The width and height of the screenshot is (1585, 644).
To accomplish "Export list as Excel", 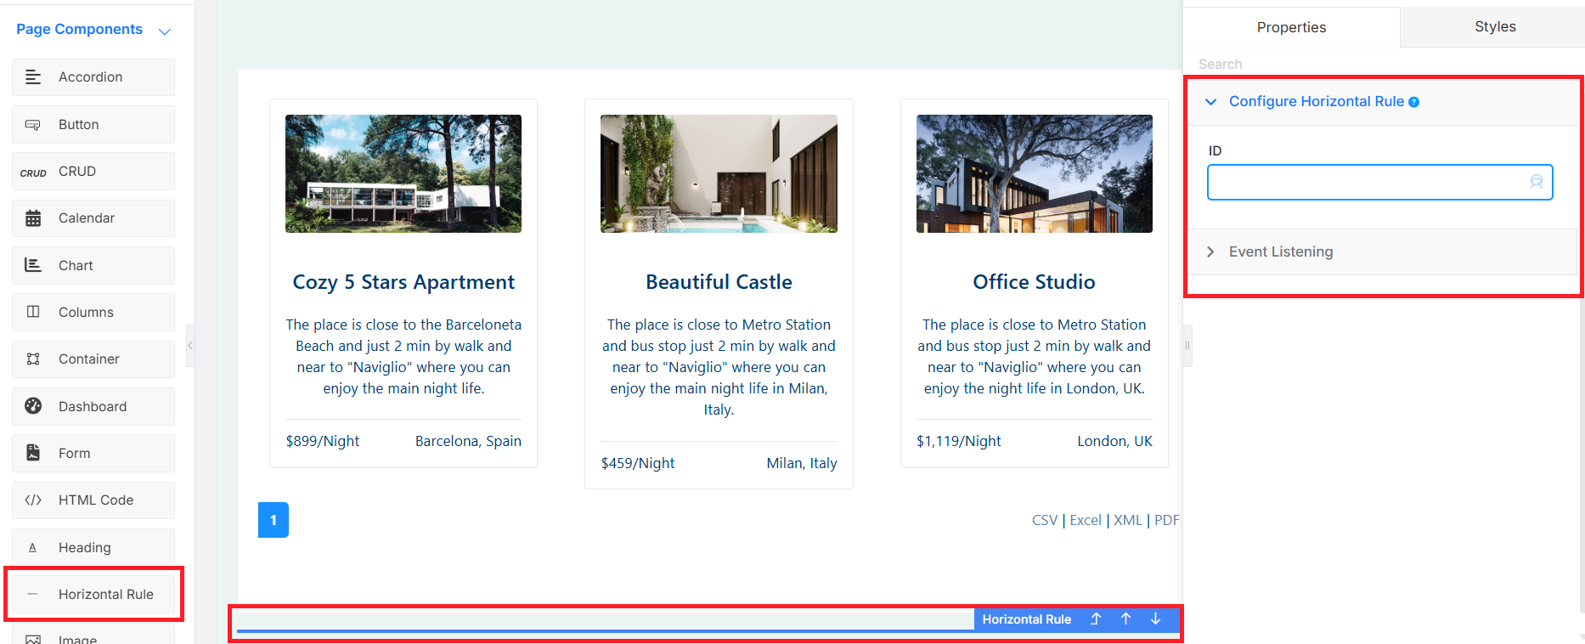I will pyautogui.click(x=1086, y=520).
